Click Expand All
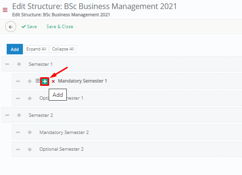The width and height of the screenshot is (242, 175). 36,49
